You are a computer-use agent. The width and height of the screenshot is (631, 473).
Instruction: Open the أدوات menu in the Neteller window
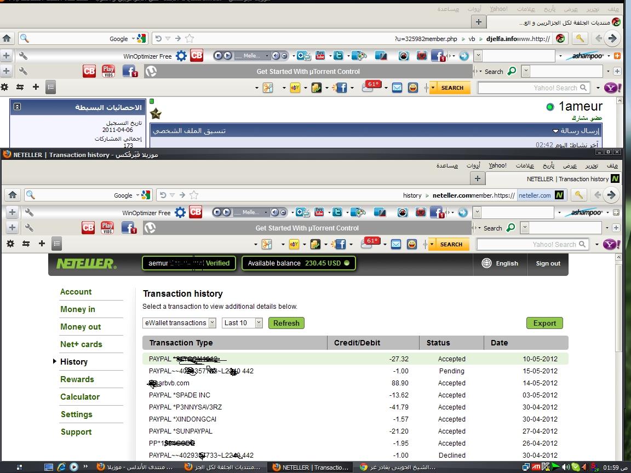[473, 165]
